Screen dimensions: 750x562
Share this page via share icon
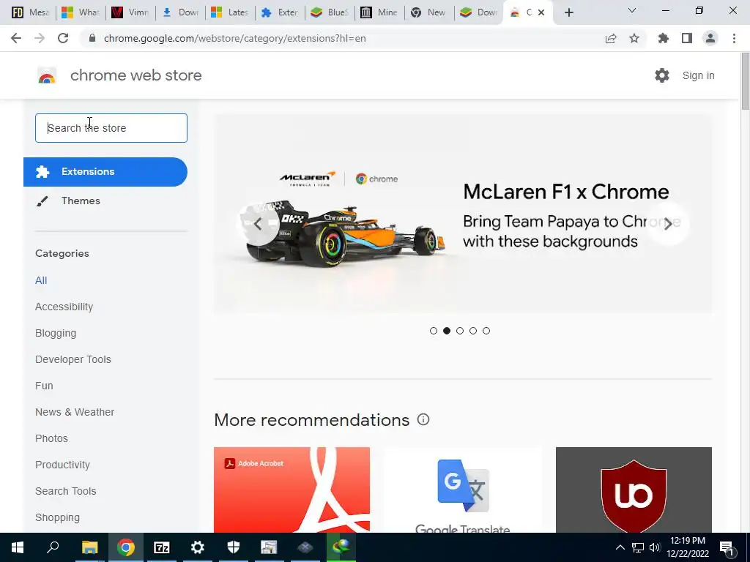tap(611, 38)
